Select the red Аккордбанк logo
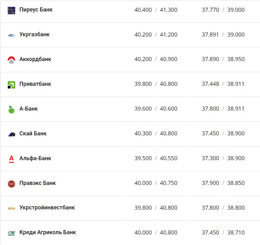The width and height of the screenshot is (260, 245). coord(11,60)
